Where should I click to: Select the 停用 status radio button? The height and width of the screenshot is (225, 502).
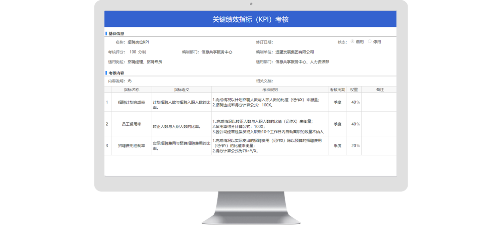[x=369, y=42]
